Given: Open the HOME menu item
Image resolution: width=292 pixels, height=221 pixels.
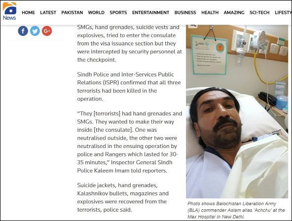Looking at the screenshot, I should pos(28,12).
